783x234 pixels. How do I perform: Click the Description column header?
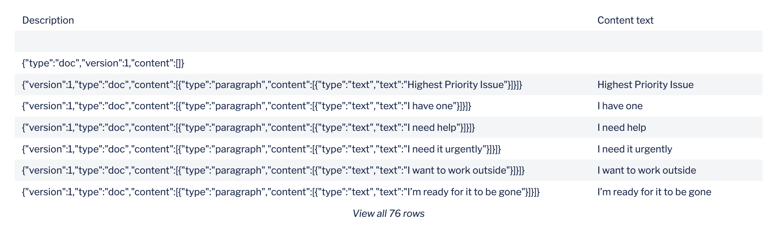48,20
